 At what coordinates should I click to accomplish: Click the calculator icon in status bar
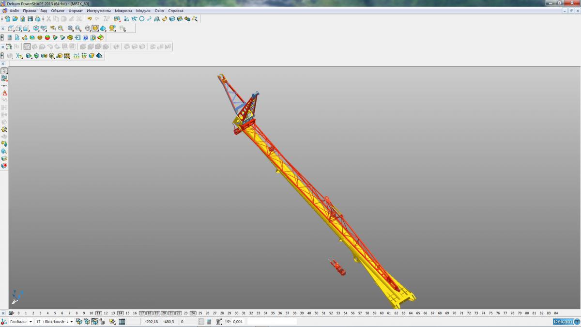point(209,321)
